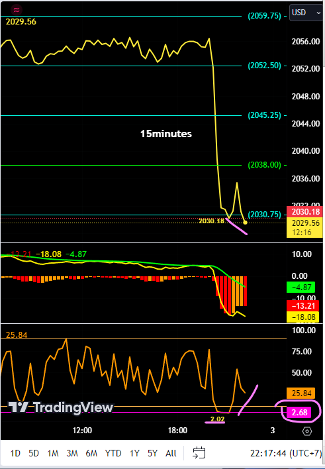The image size is (325, 469).
Task: Select the 3M time range
Action: (71, 454)
